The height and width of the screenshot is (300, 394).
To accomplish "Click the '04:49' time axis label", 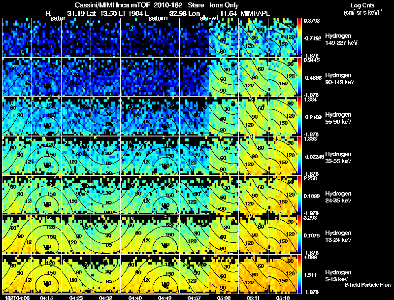I will 165,298.
